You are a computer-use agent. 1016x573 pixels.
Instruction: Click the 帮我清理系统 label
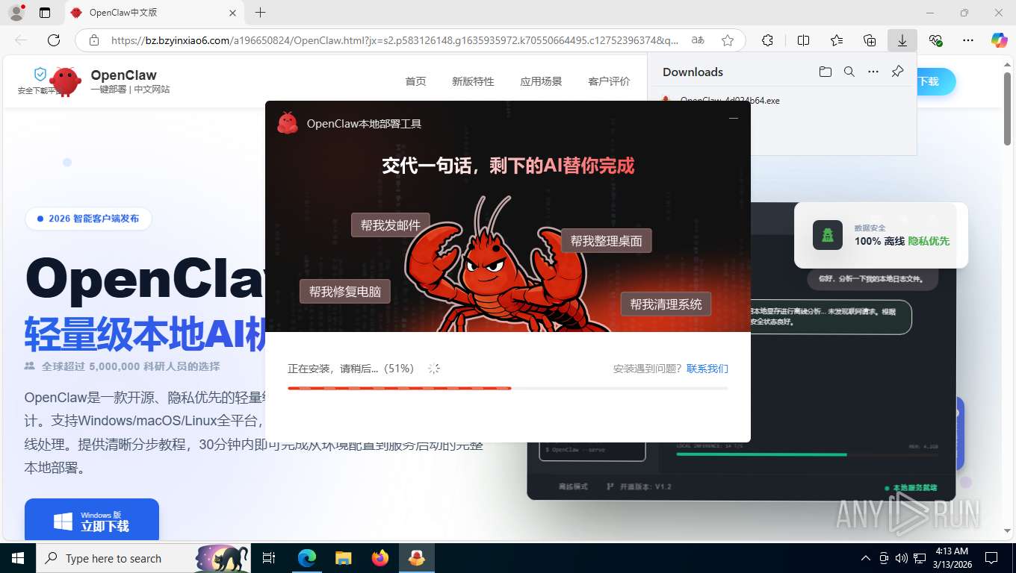point(666,304)
